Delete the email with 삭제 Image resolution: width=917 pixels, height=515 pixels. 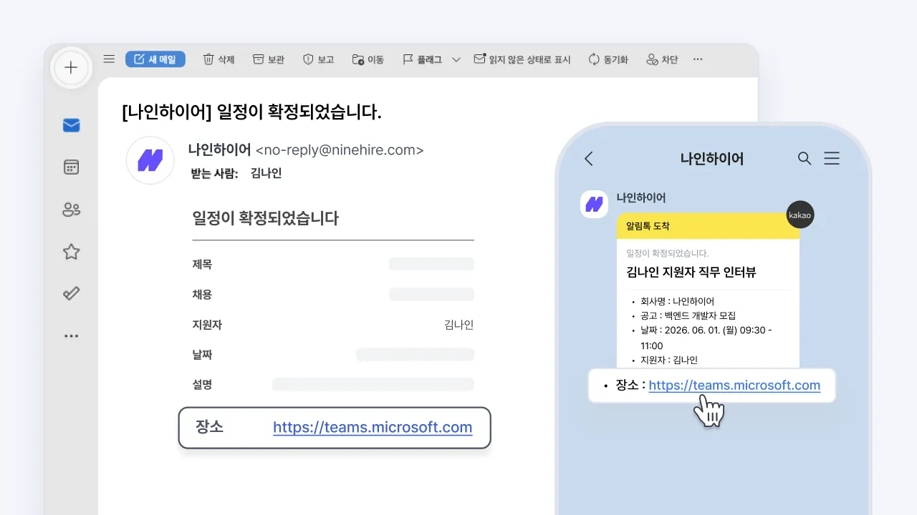219,59
